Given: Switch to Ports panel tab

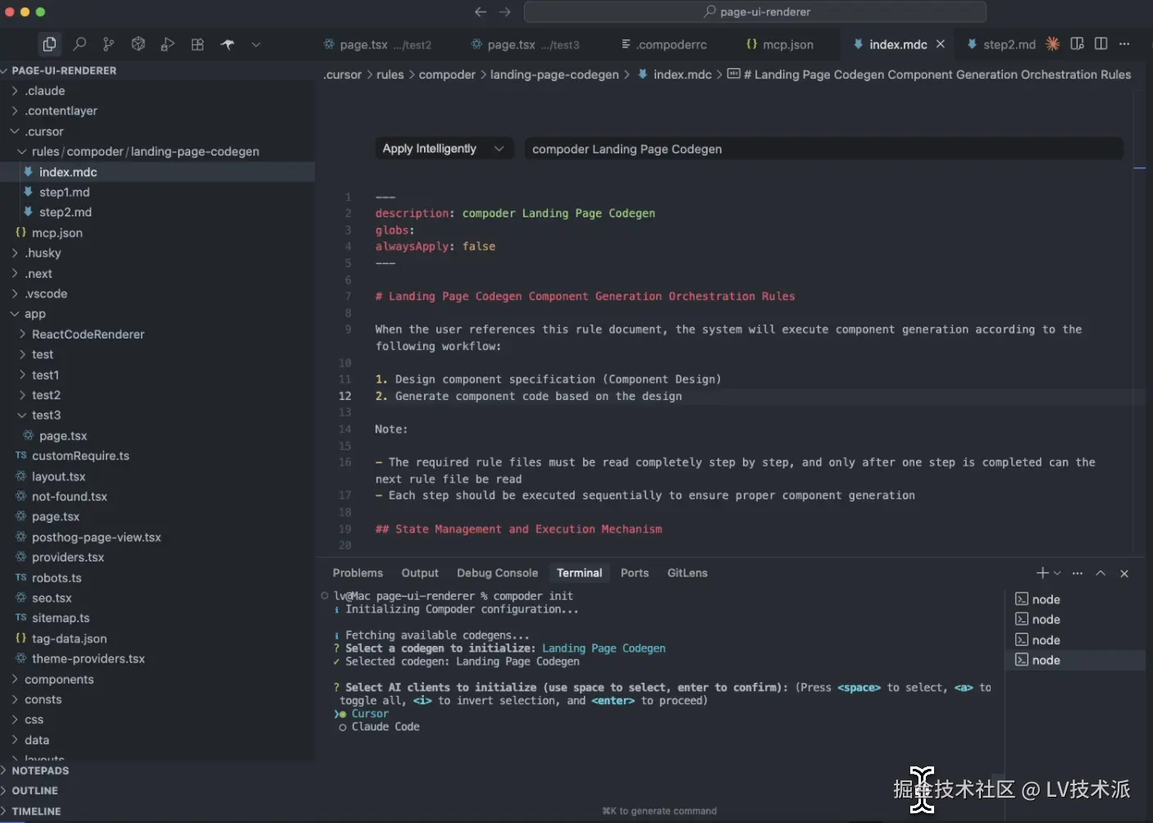Looking at the screenshot, I should [635, 573].
